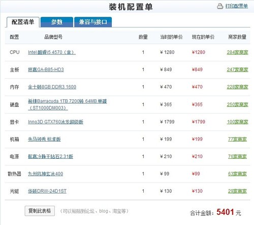Open the 航嘉冷静王钻石2.31版 power supply link
This screenshot has width=254, height=225.
pos(50,156)
